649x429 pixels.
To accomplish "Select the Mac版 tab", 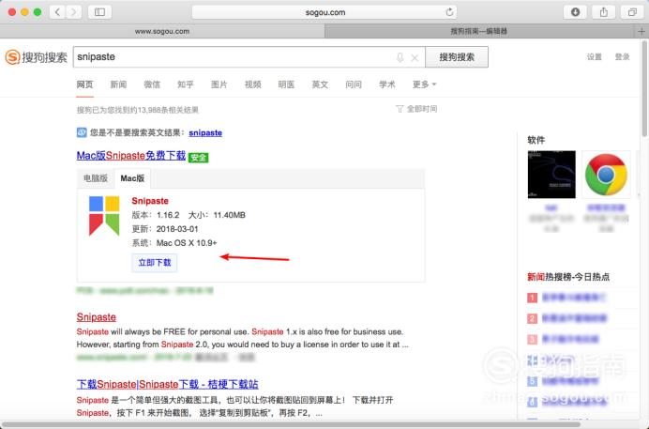I will [x=132, y=178].
